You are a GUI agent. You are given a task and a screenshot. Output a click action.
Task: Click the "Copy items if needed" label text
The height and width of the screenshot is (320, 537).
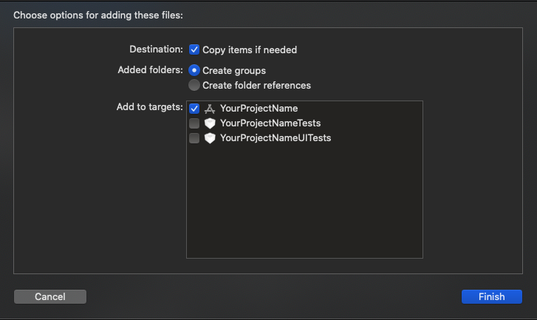[250, 50]
